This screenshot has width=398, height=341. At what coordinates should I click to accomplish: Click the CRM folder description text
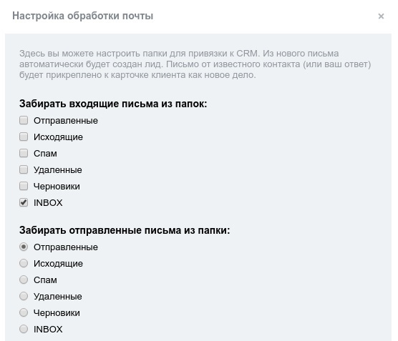pyautogui.click(x=195, y=64)
